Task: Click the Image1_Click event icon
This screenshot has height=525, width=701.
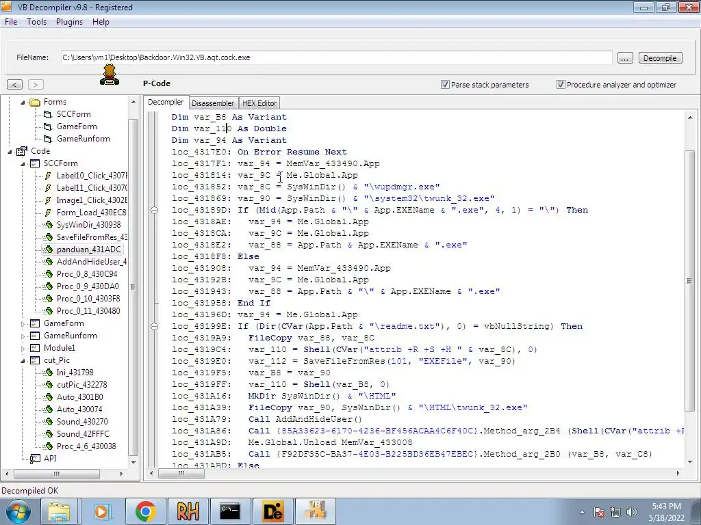Action: tap(48, 200)
